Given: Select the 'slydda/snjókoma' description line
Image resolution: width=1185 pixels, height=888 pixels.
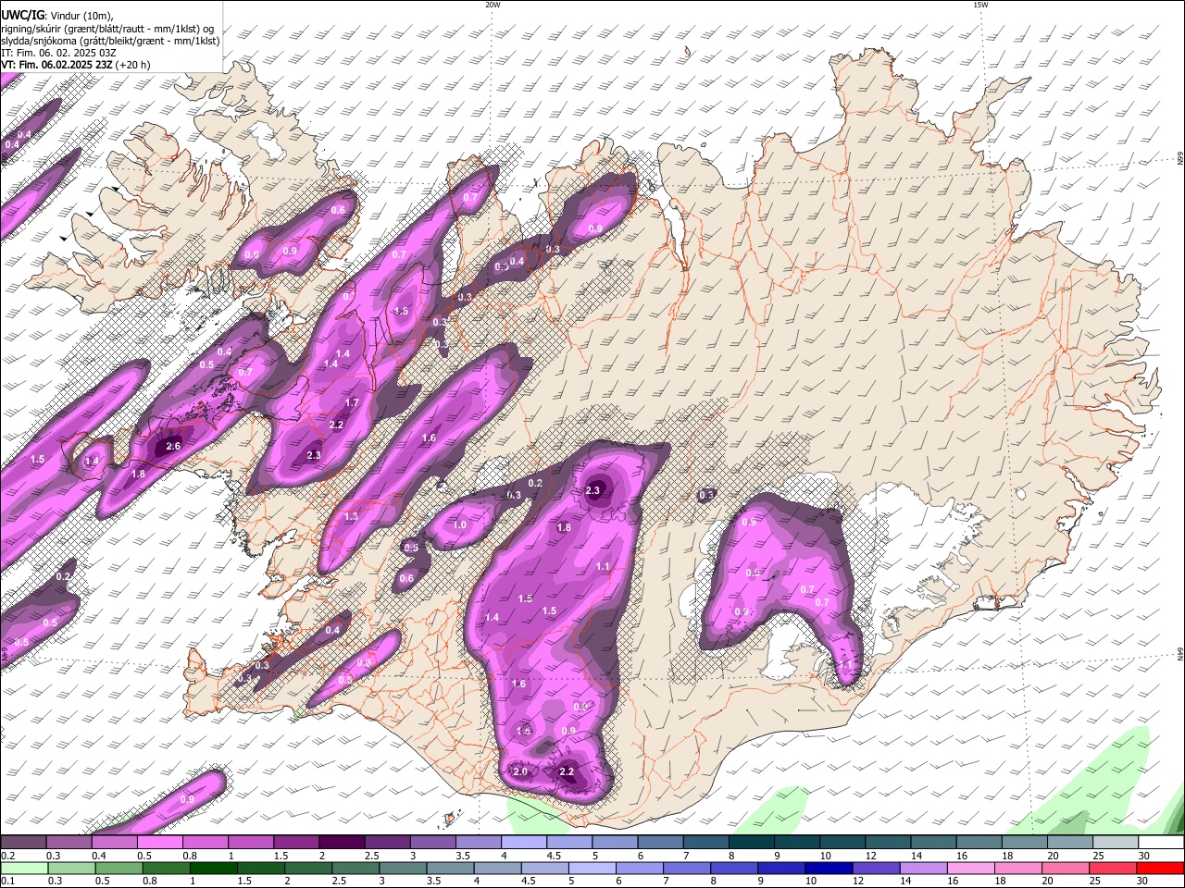Looking at the screenshot, I should pos(110,41).
